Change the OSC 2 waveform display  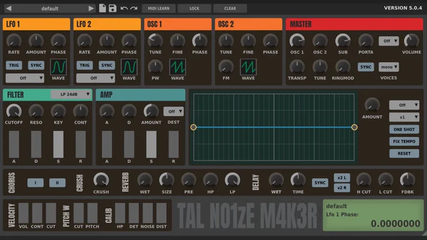coord(248,67)
